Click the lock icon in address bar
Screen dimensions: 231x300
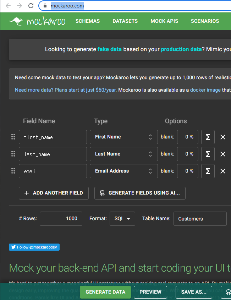[x=45, y=6]
